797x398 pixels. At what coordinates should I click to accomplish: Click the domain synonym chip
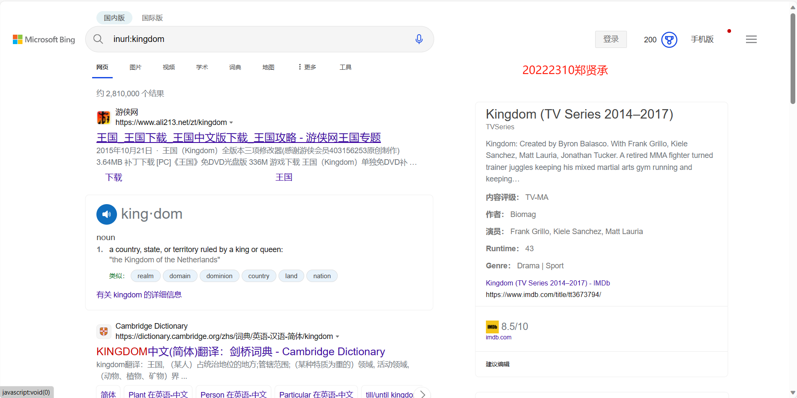[x=180, y=276]
